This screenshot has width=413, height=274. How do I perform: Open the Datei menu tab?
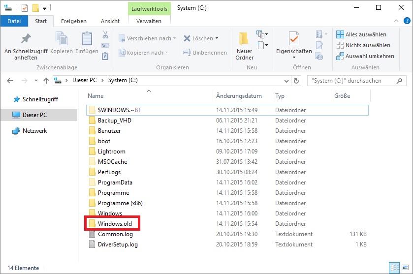14,21
